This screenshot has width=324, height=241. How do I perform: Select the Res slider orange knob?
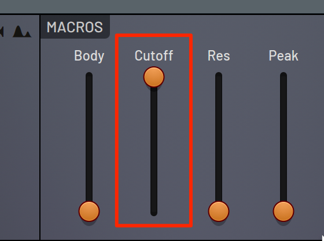click(219, 211)
